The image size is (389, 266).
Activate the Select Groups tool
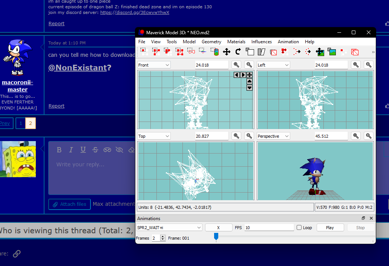pyautogui.click(x=179, y=52)
